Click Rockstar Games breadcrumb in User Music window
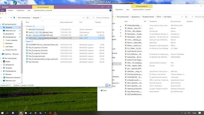Screen dimensions: 204x115 (x=148, y=17)
